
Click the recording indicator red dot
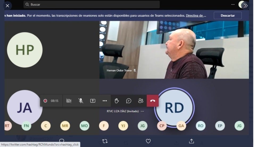point(45,101)
